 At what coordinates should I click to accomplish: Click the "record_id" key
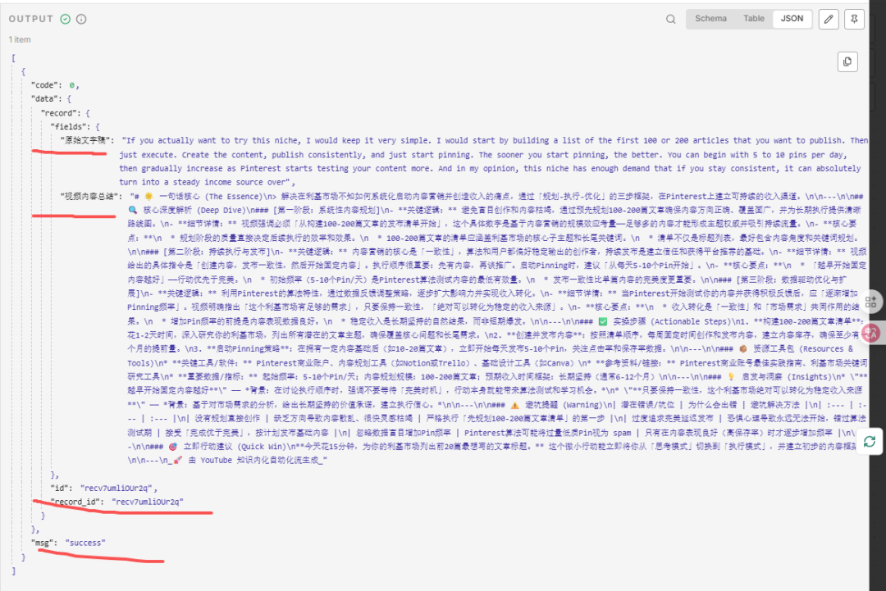[x=76, y=501]
